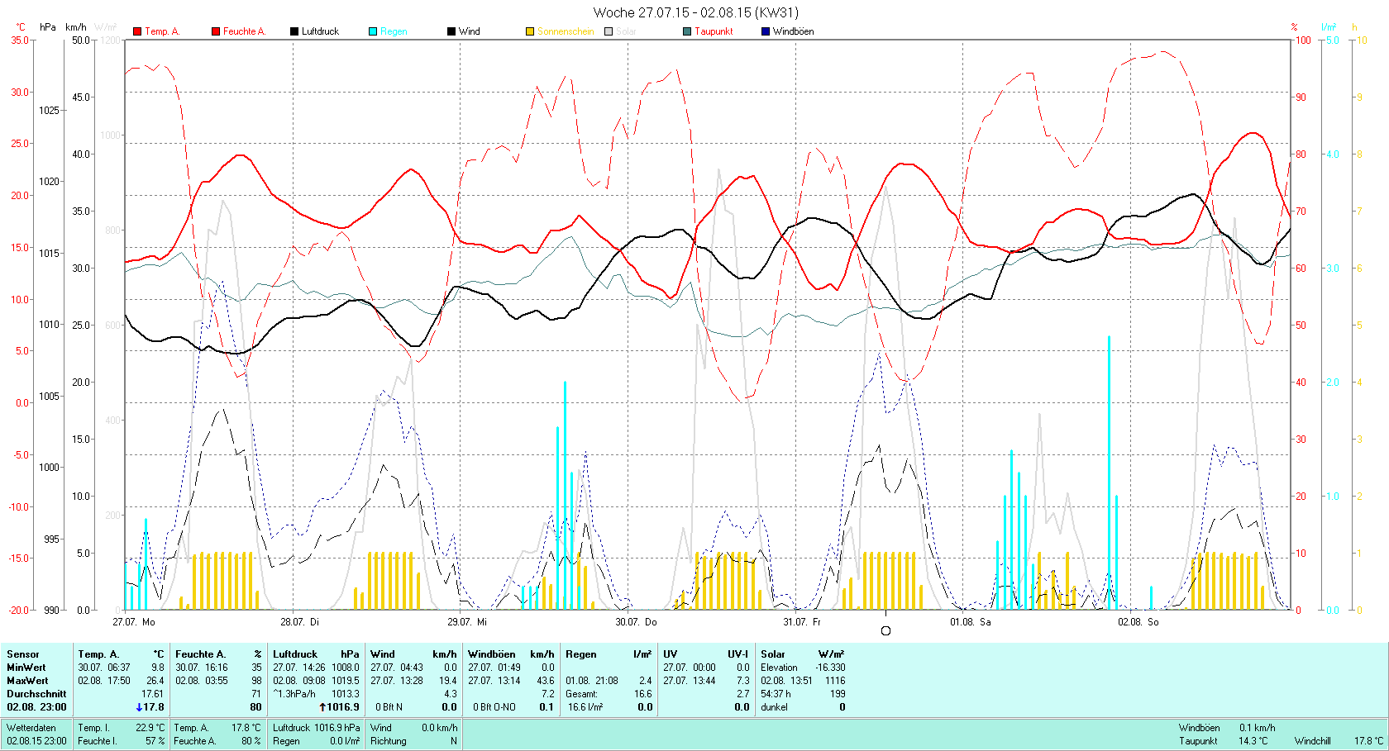Click the '27.07. Mo' date label
Screen dimensions: 1389x751
click(x=134, y=622)
